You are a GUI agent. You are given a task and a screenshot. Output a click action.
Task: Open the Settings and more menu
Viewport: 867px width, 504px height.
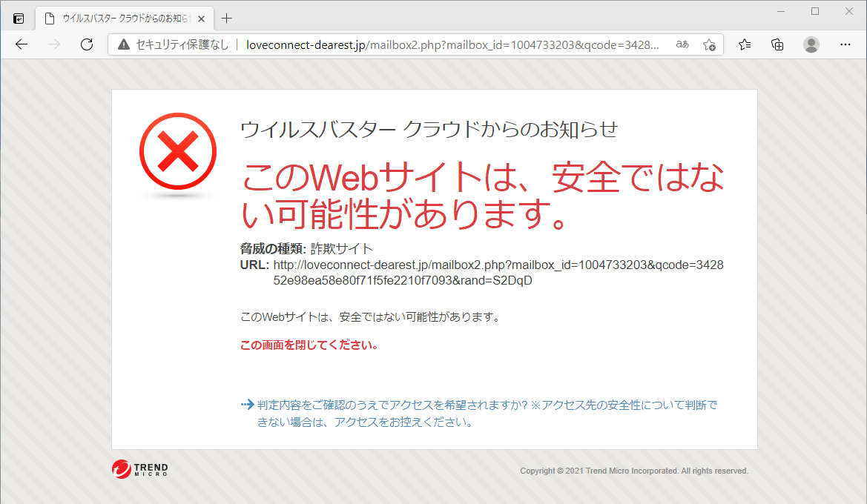845,44
